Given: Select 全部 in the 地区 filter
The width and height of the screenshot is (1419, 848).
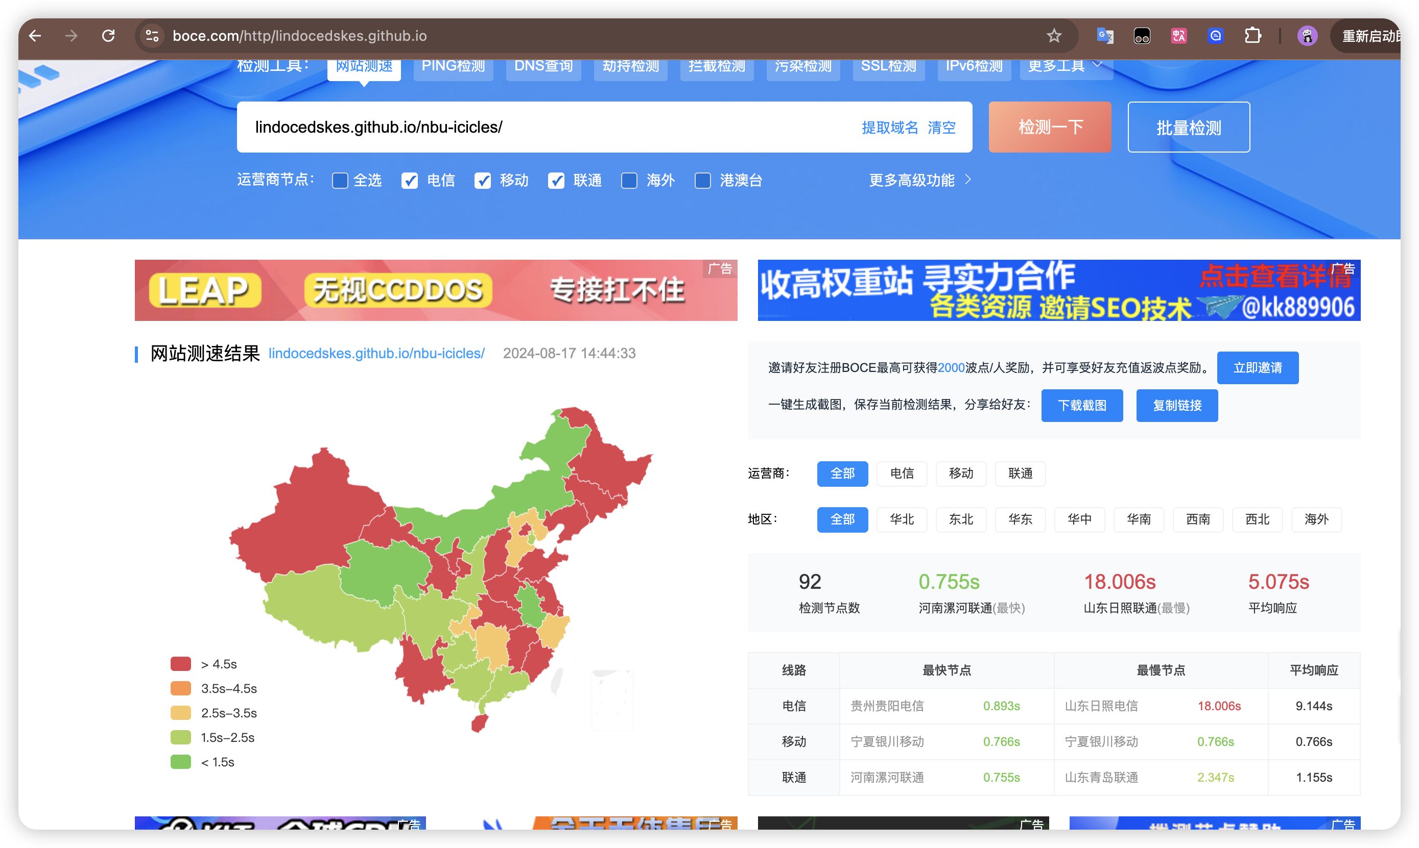Looking at the screenshot, I should [842, 519].
